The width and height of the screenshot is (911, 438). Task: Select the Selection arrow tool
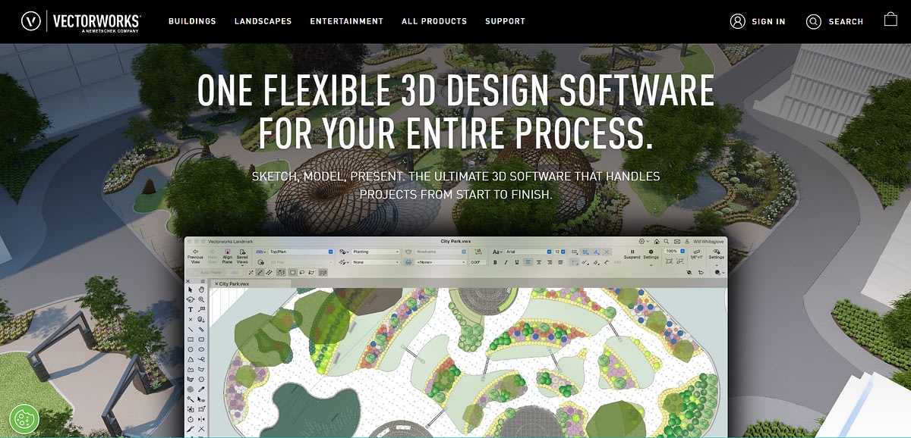(191, 289)
